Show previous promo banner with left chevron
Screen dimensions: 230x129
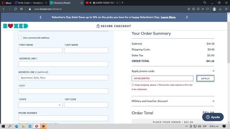(41, 17)
